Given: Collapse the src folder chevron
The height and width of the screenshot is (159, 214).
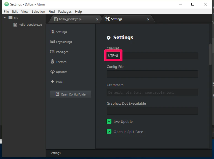Looking at the screenshot, I should point(5,18).
